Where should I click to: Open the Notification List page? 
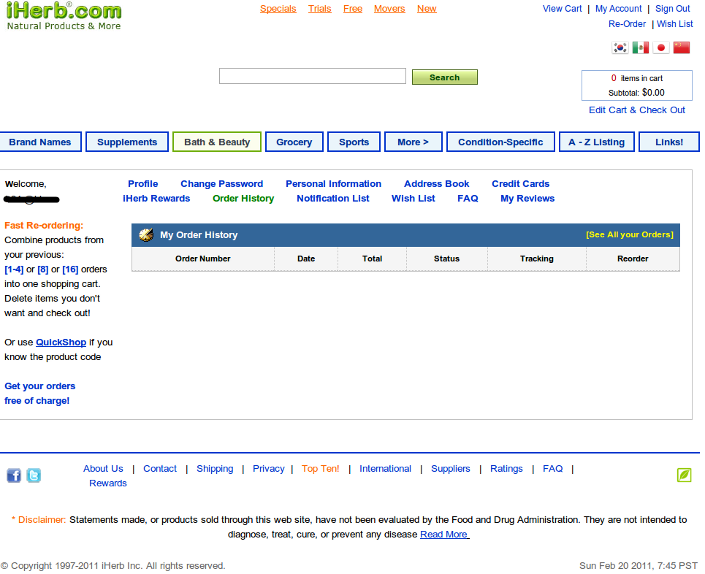click(x=332, y=198)
